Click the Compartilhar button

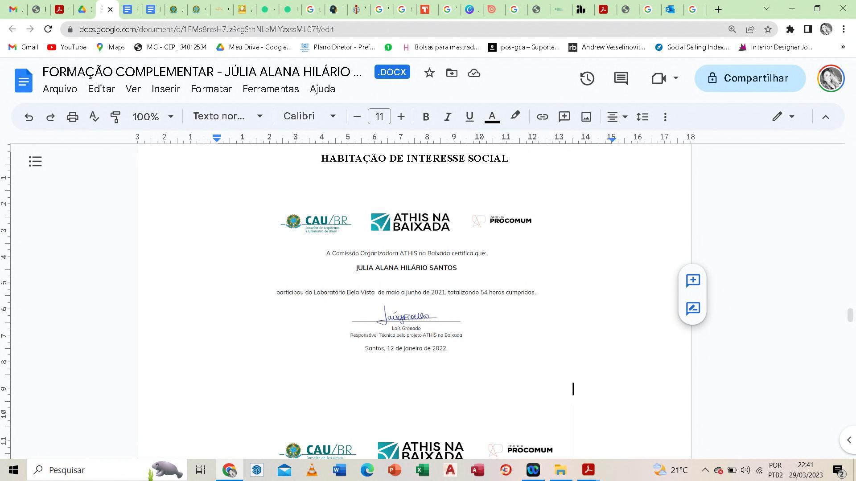750,78
